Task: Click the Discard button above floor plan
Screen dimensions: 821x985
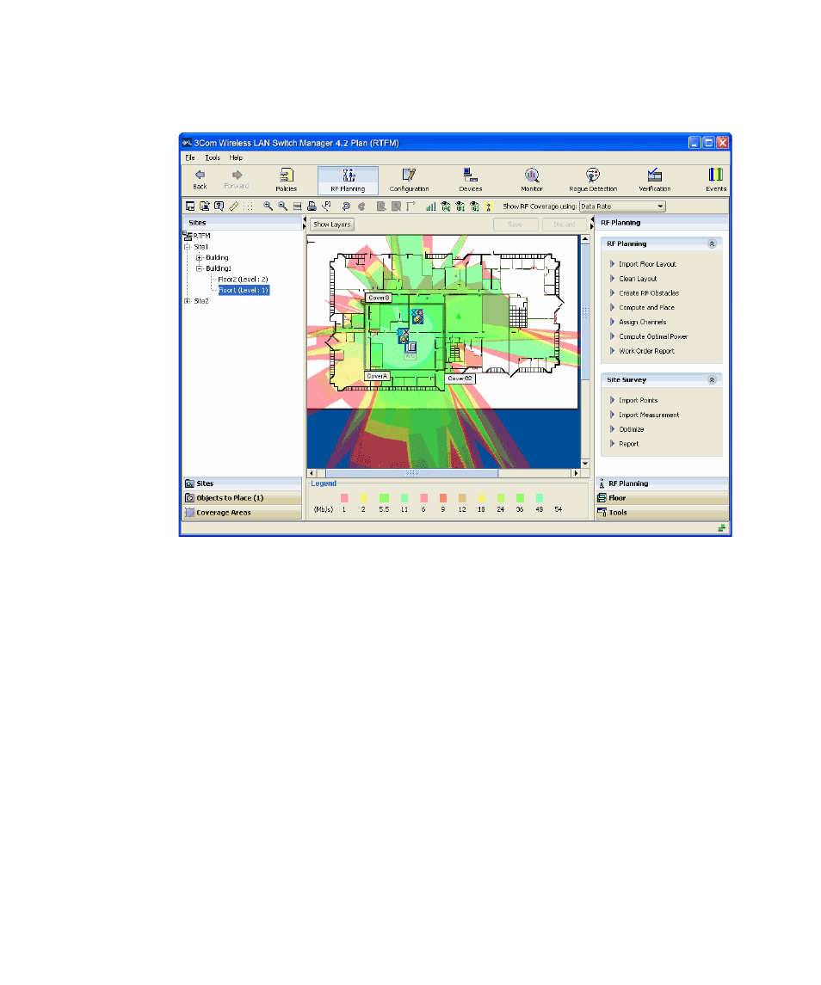Action: point(564,225)
